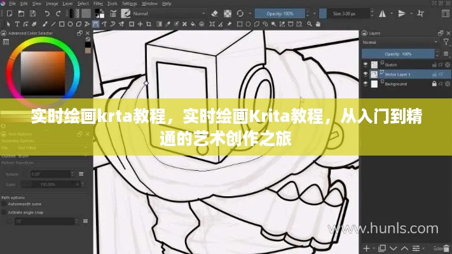This screenshot has width=452, height=254.
Task: Open the Filter menu
Action: 98,4
